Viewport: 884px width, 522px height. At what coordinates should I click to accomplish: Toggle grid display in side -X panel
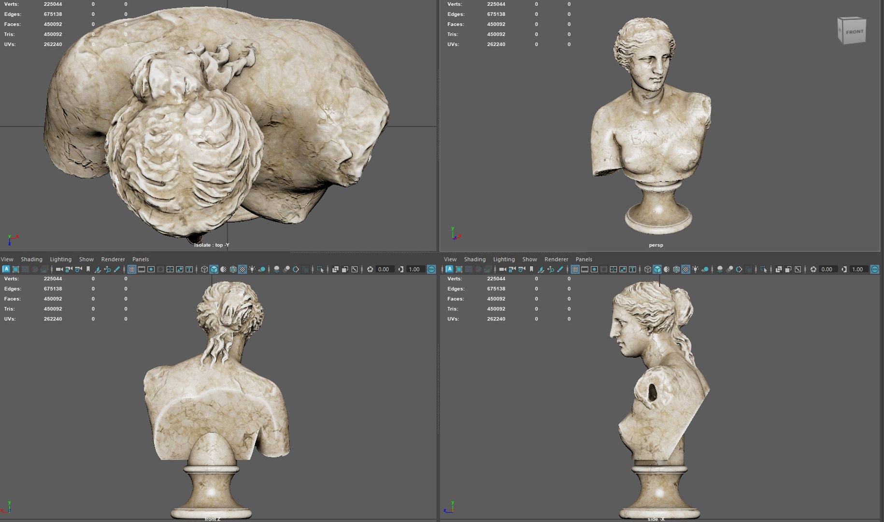point(575,269)
